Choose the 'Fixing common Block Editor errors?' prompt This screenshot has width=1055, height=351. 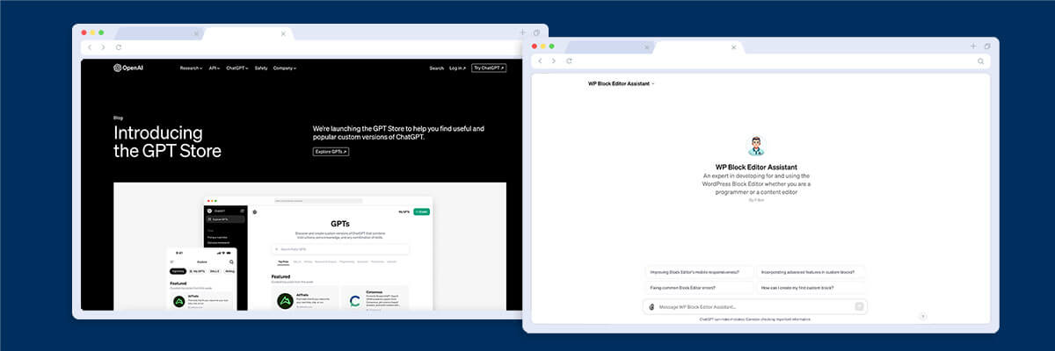[700, 287]
